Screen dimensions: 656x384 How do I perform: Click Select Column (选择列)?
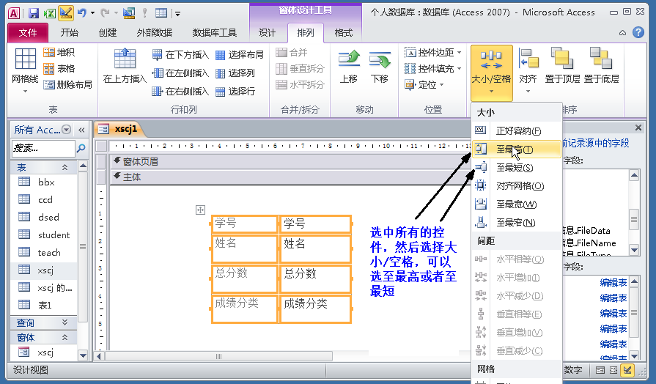point(235,73)
